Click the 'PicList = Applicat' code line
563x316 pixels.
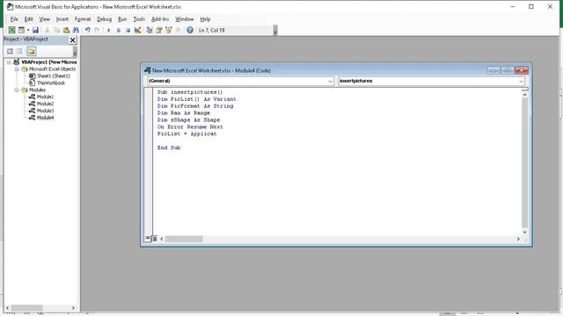(186, 133)
